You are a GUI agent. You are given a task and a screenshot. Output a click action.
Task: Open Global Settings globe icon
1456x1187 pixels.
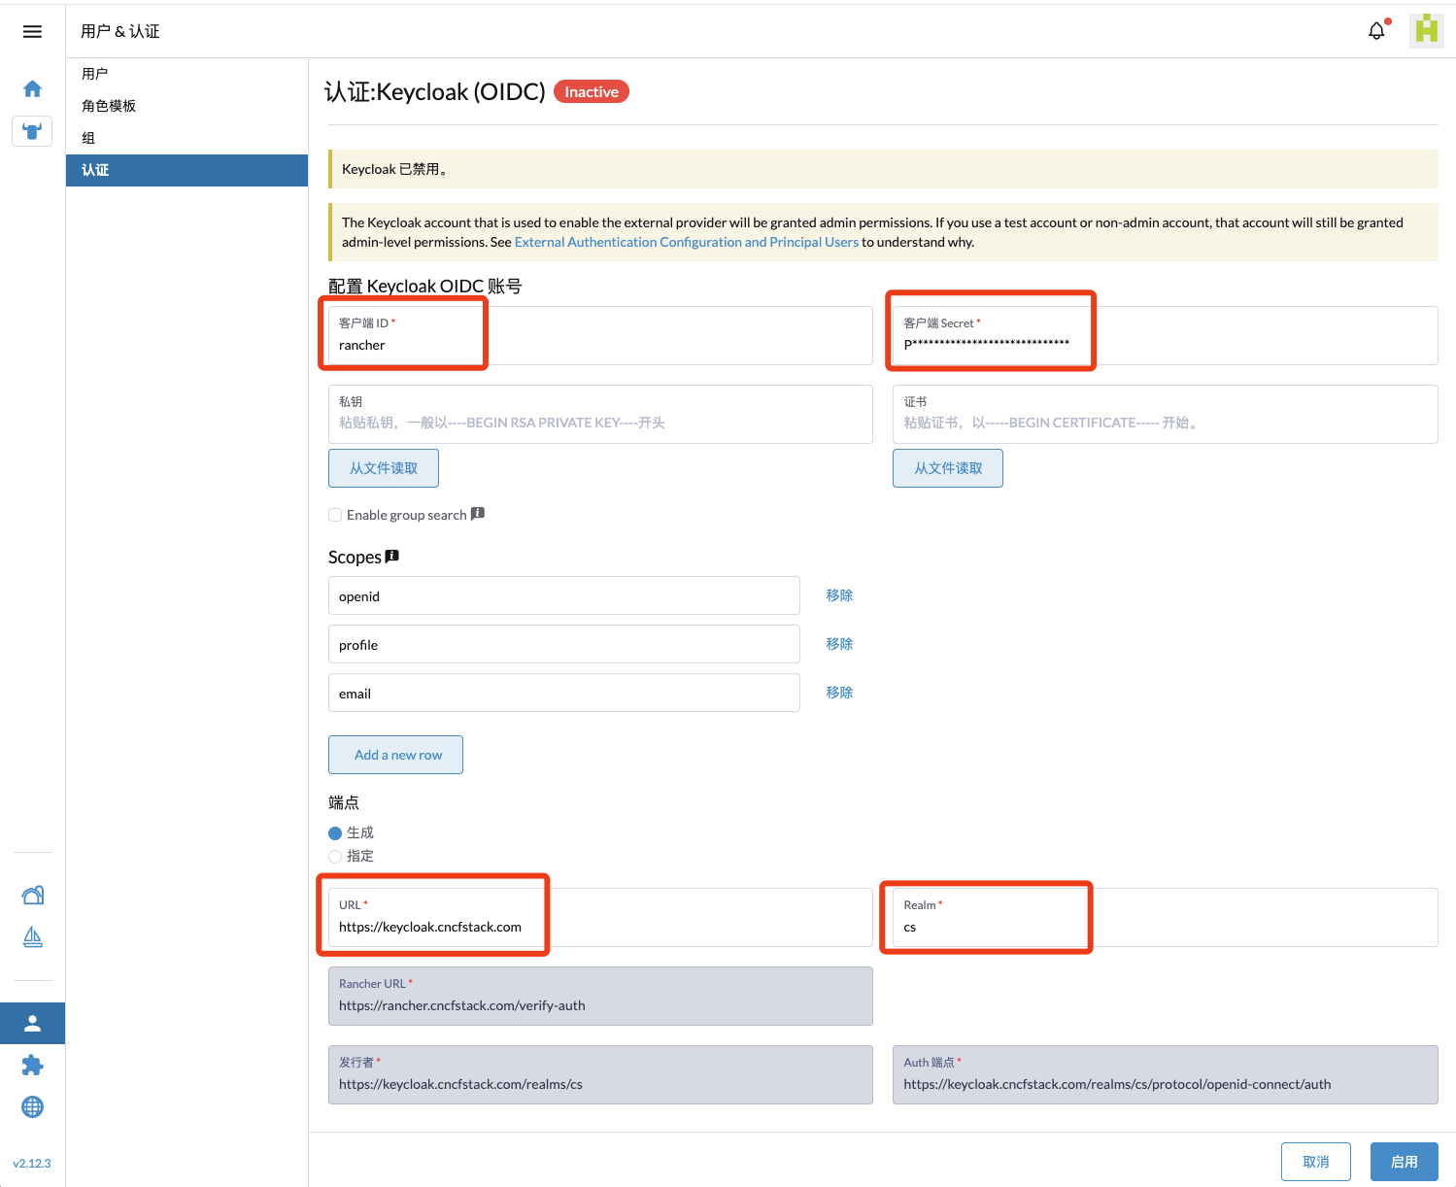click(32, 1107)
